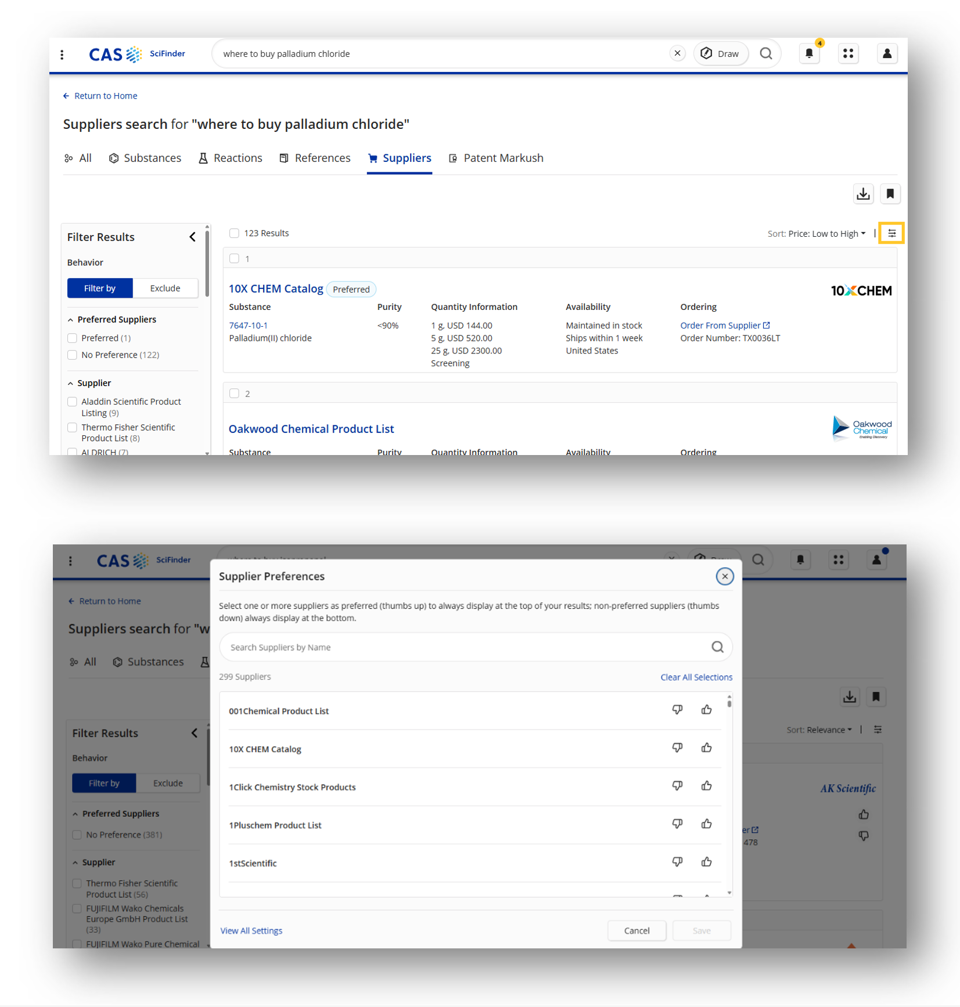Screen dimensions: 960x1007
Task: Check Aladdin Scientific Product Listing (9)
Action: coord(73,402)
